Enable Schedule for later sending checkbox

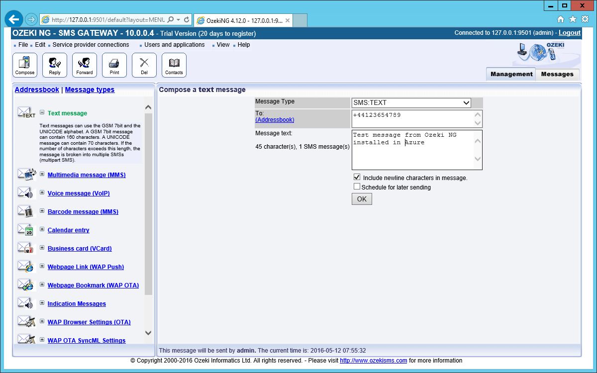tap(357, 186)
